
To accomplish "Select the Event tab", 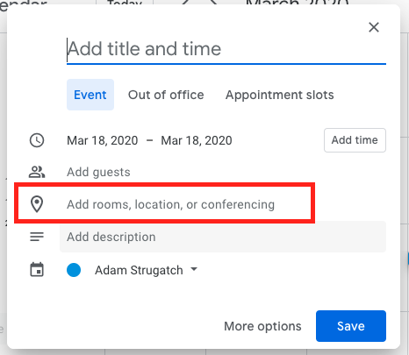I will [x=90, y=95].
